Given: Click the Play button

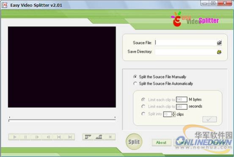Looking at the screenshot, I should 15,137.
